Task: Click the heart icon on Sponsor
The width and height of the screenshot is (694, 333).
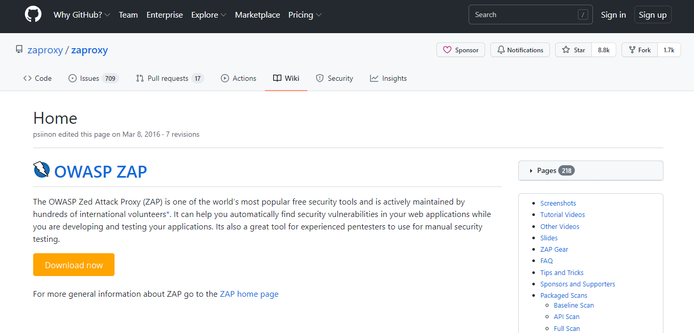Action: (x=447, y=50)
